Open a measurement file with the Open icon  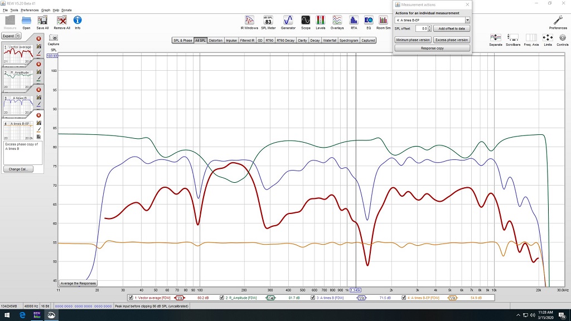(26, 21)
